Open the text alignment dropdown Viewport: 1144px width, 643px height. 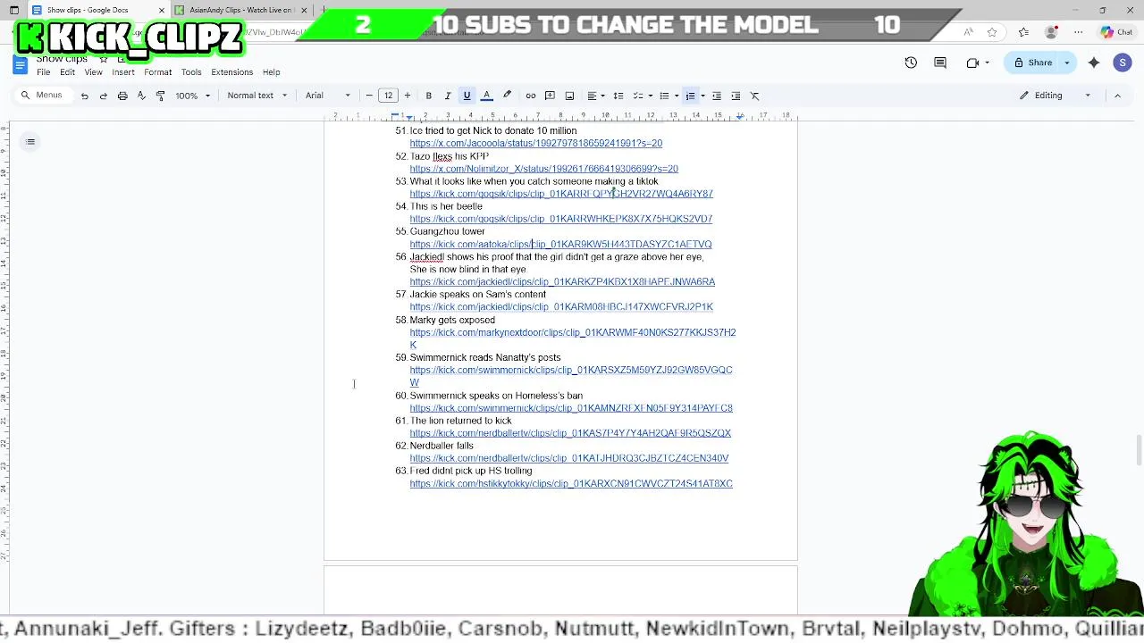pos(595,96)
